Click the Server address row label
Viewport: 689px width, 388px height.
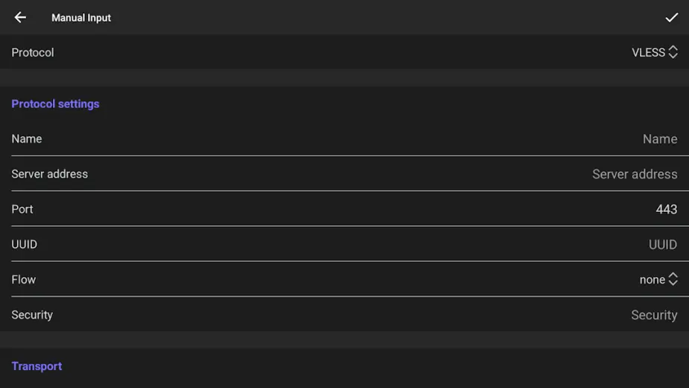click(x=49, y=174)
